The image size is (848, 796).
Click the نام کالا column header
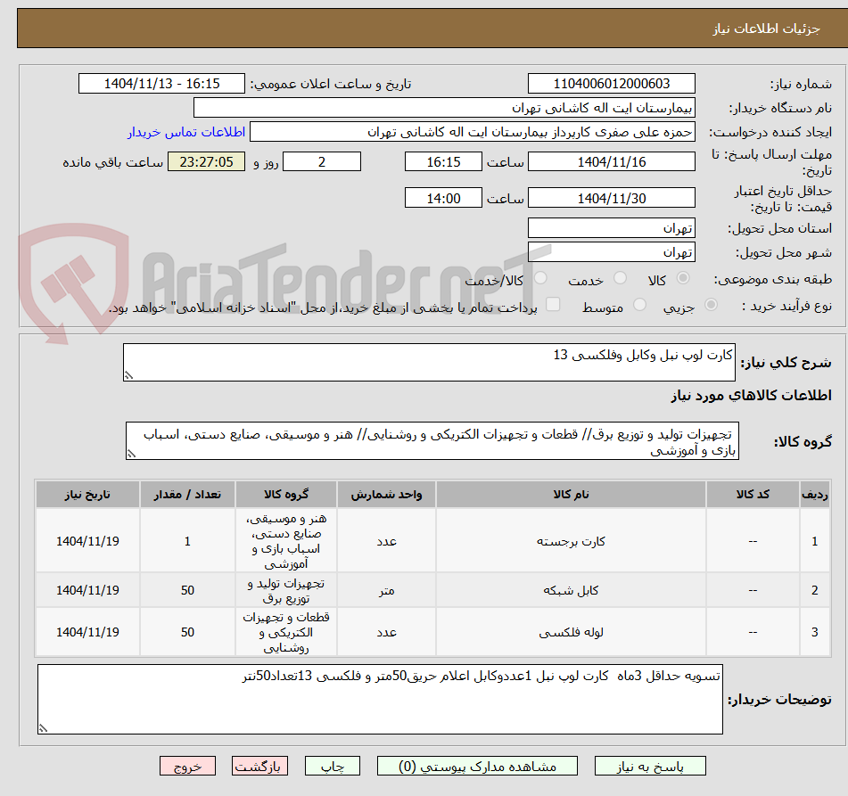coord(571,494)
